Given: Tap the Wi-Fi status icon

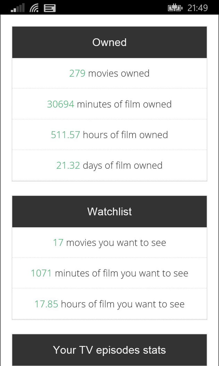Looking at the screenshot, I should pyautogui.click(x=34, y=7).
